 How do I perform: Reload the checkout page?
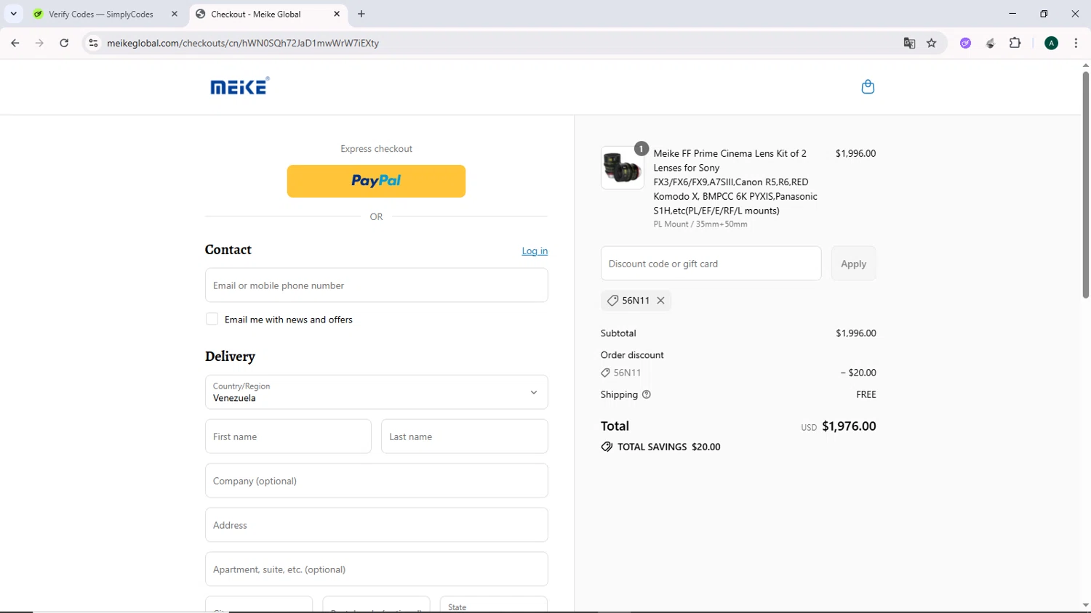(64, 43)
